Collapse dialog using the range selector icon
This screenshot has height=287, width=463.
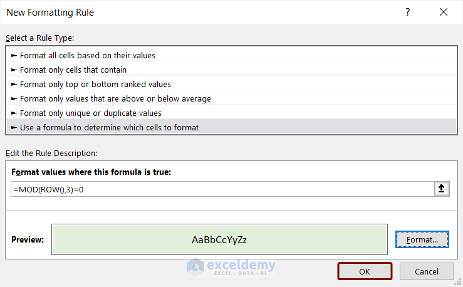pyautogui.click(x=442, y=189)
